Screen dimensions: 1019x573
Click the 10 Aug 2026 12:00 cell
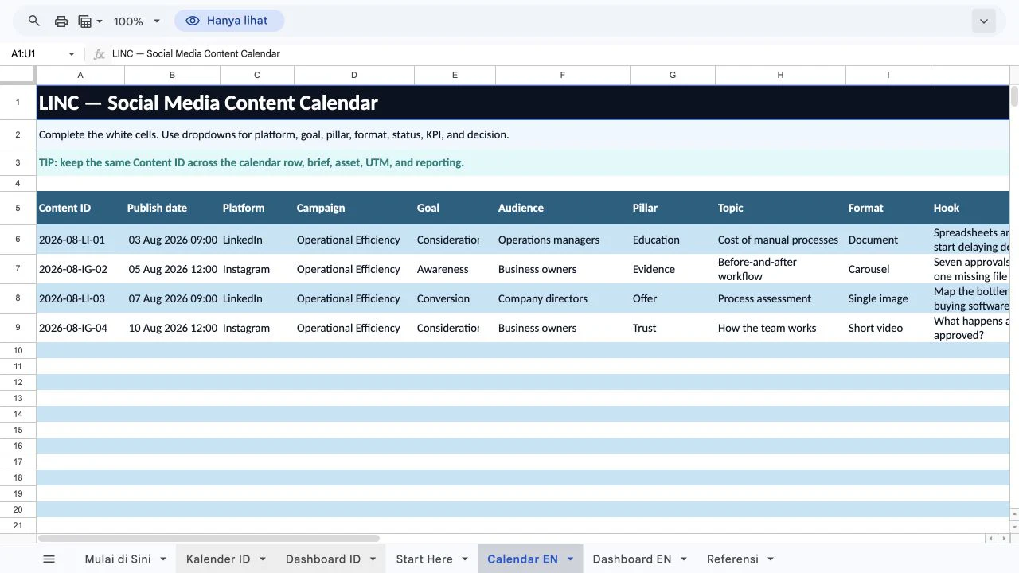(x=172, y=328)
